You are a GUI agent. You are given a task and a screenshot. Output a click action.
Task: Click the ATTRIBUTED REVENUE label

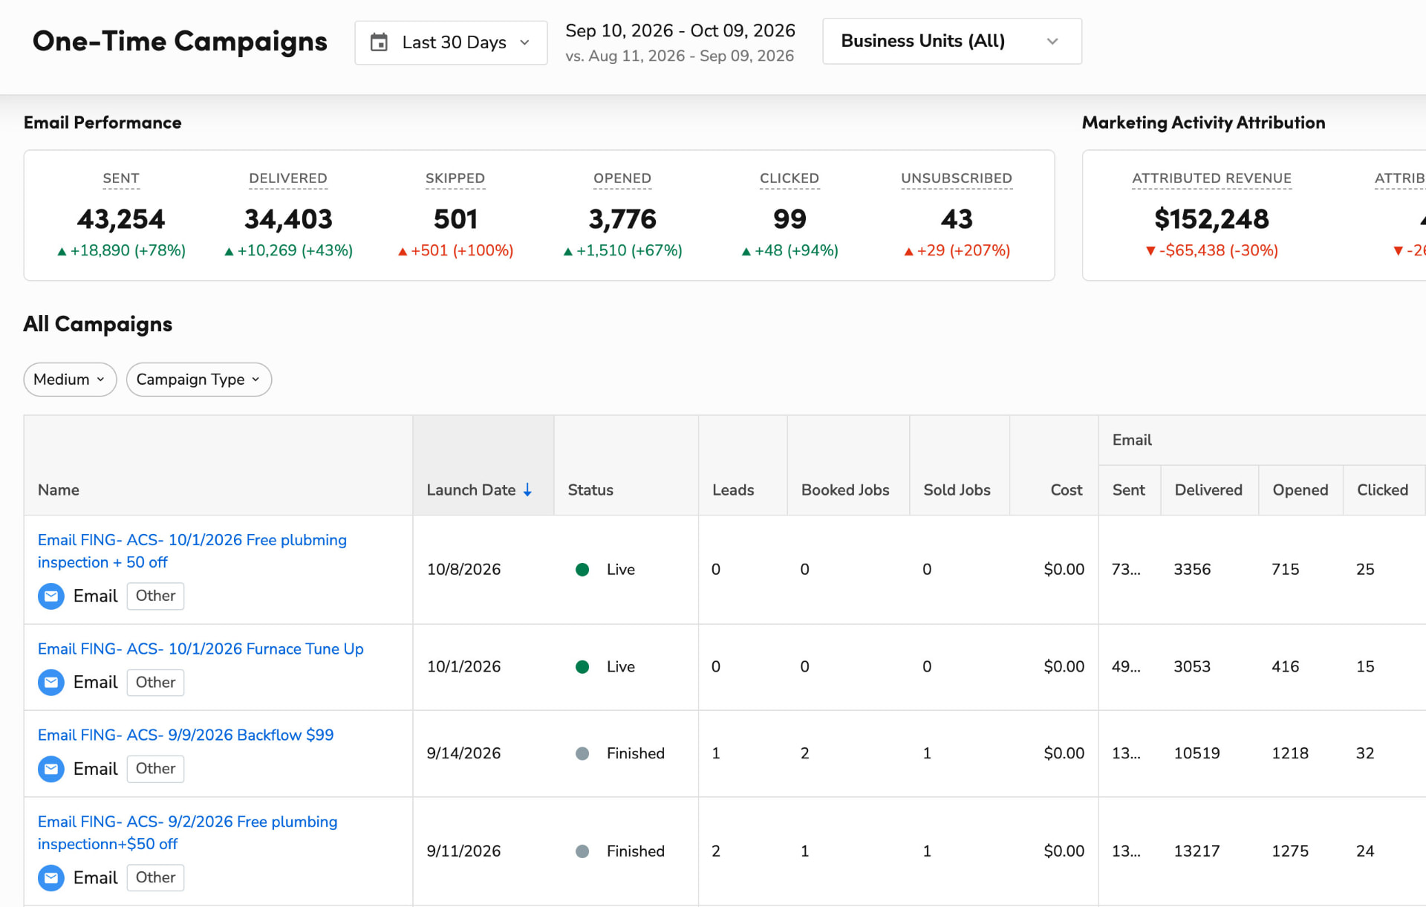[1211, 178]
